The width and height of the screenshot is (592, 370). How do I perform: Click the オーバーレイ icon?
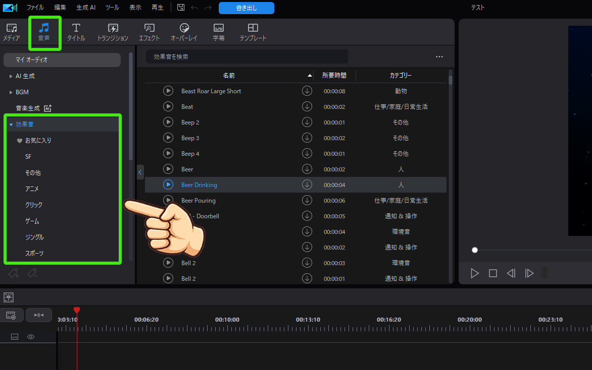coord(184,32)
